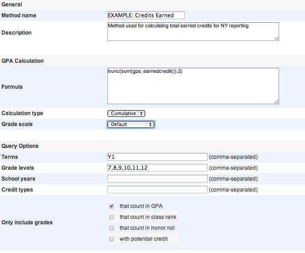Open the Calculation type Cumulative dropdown

126,113
